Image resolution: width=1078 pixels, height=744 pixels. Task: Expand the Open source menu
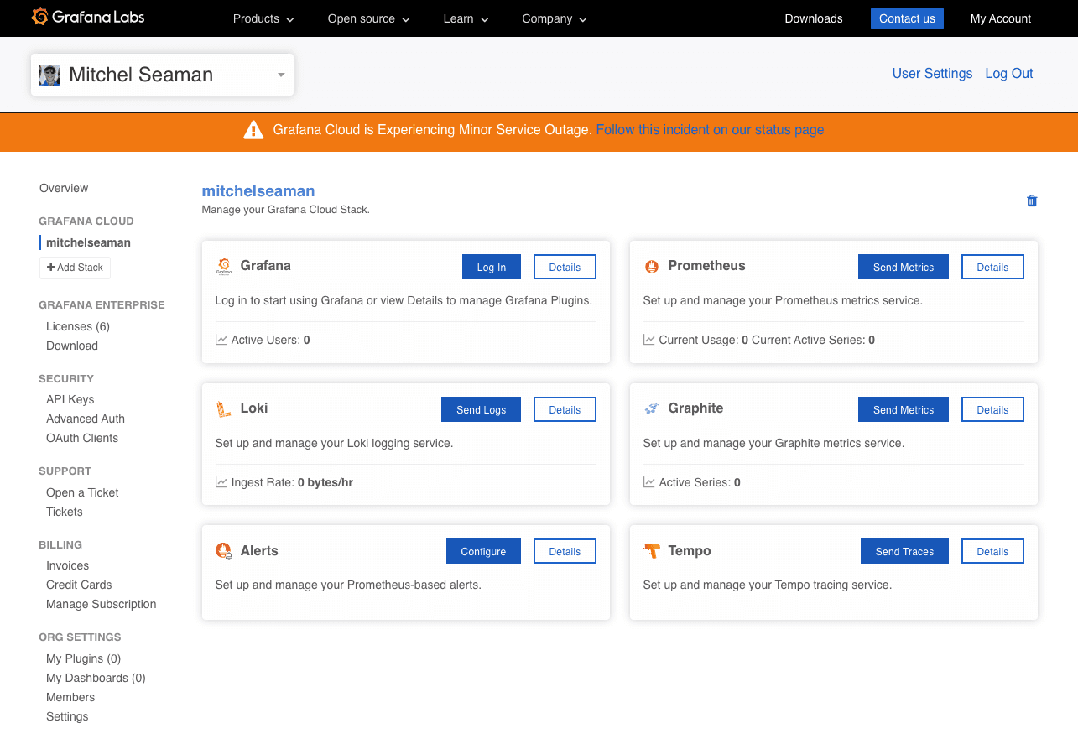coord(368,18)
